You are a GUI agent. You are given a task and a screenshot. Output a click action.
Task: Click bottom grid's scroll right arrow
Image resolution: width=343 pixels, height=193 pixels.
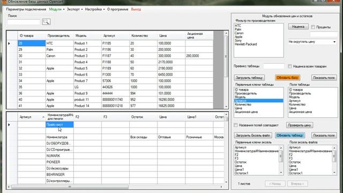tap(221, 187)
